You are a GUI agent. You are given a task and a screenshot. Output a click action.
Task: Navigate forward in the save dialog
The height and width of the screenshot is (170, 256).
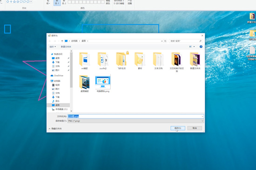coord(55,41)
